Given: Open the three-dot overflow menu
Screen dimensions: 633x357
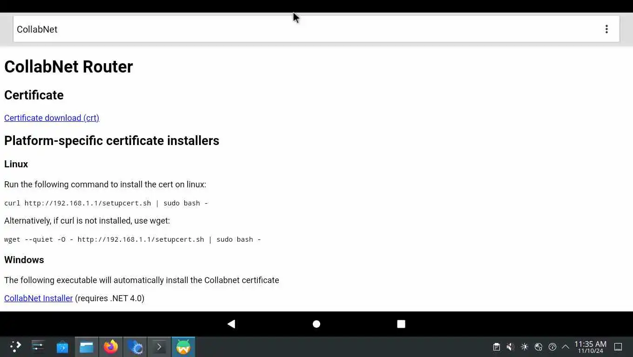Looking at the screenshot, I should pos(606,29).
